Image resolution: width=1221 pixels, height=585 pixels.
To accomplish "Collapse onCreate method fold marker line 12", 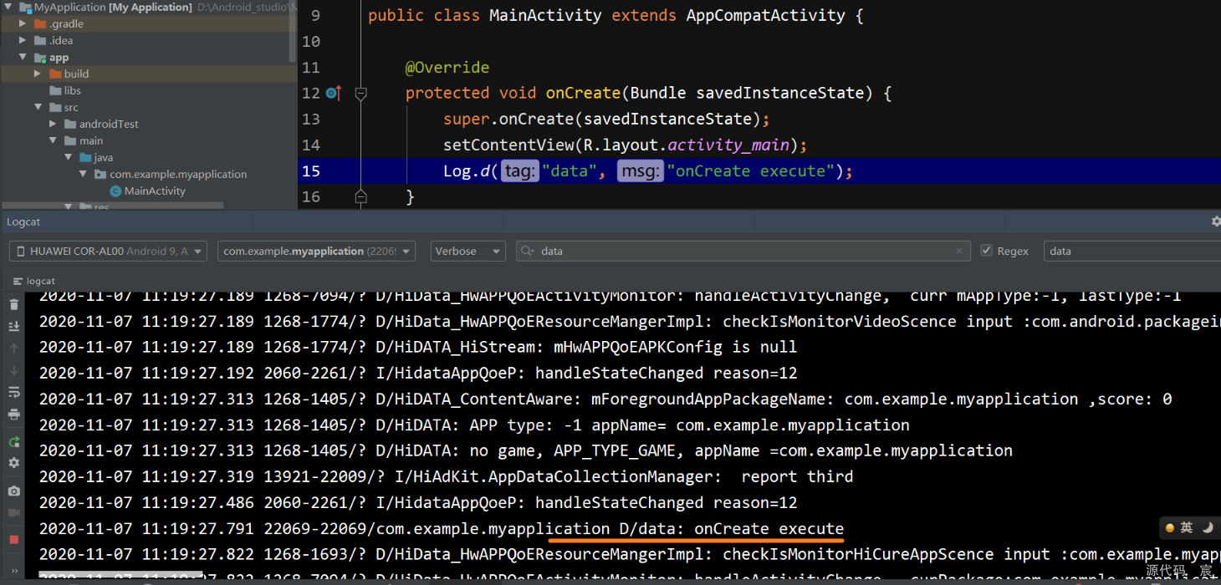I will [360, 94].
